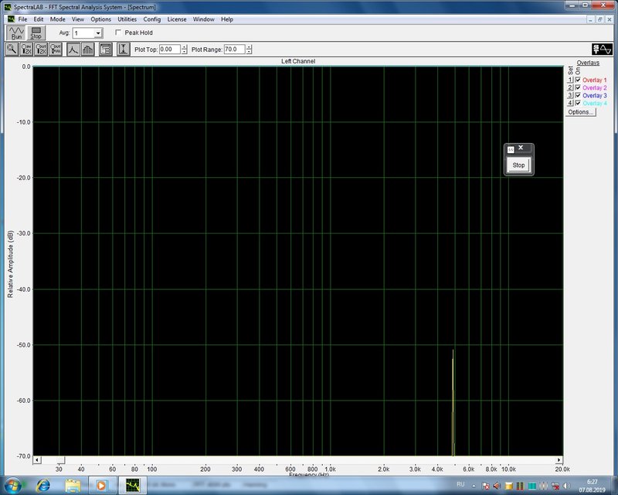618x495 pixels.
Task: Click the yellow window tray icon
Action: coord(509,486)
